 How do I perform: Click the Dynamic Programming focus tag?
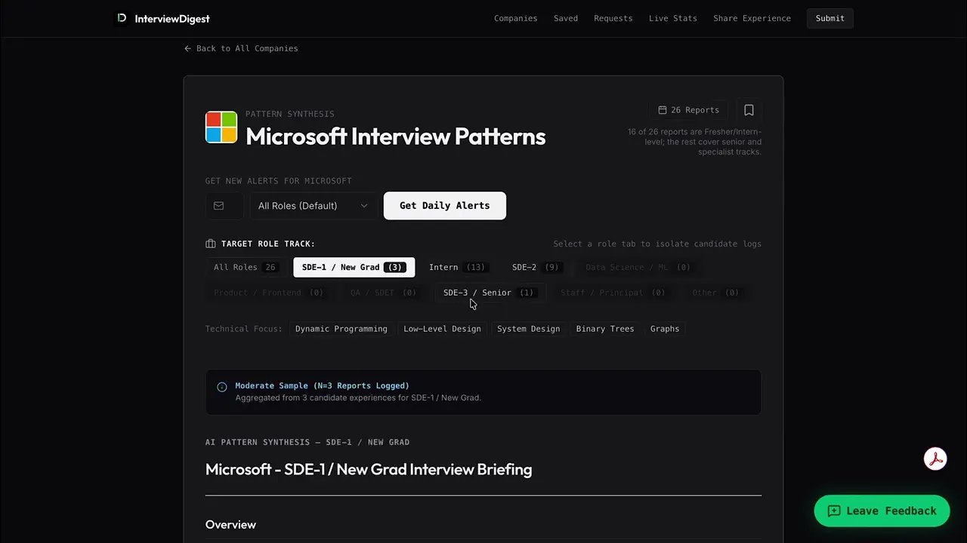pos(341,329)
